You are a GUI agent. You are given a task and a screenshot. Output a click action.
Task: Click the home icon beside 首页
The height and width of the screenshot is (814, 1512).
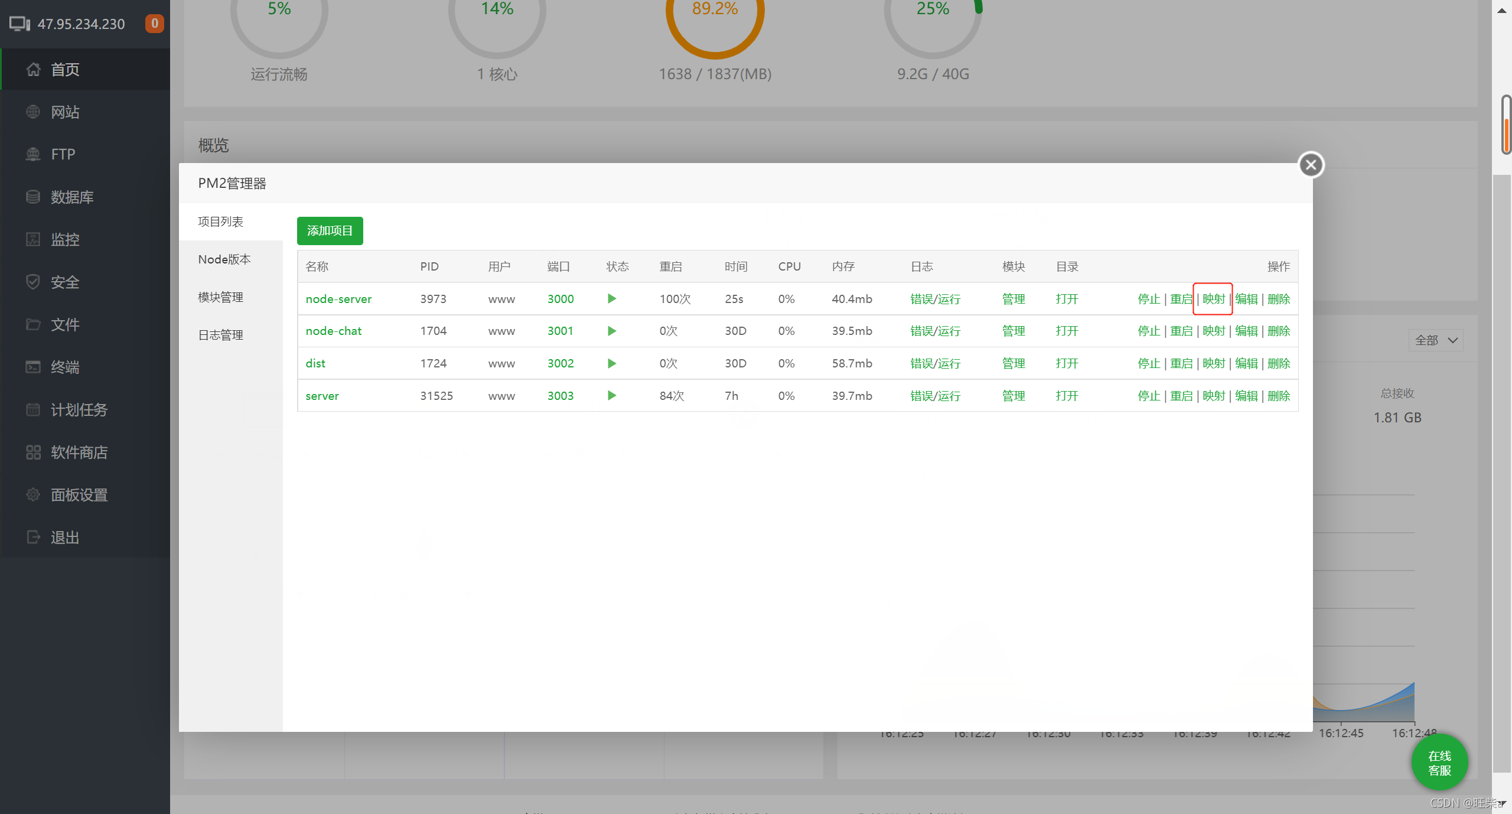pyautogui.click(x=33, y=70)
